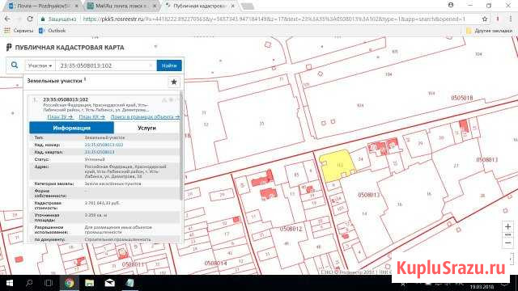Click the magnifier search icon in search bar
Image resolution: width=518 pixels, height=291 pixels.
coord(15,65)
